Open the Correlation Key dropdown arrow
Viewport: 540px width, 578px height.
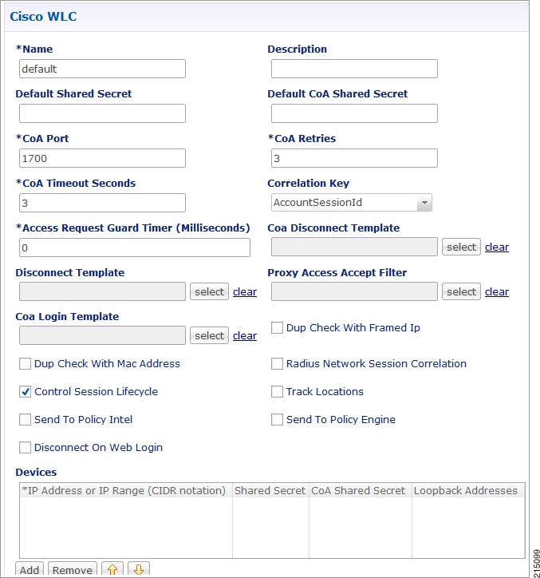point(424,202)
